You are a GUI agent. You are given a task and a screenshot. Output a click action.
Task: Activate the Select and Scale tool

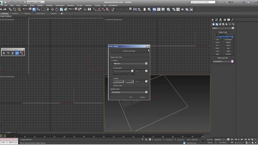[x=61, y=9]
